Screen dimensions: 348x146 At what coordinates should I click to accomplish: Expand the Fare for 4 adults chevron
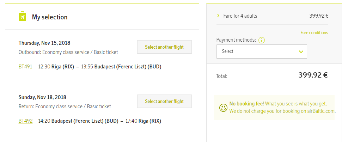coord(218,16)
